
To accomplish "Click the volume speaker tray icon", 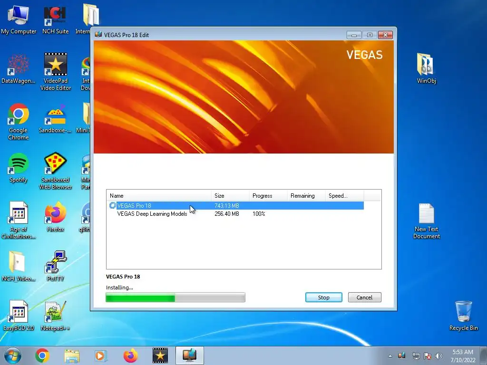I will [x=439, y=356].
